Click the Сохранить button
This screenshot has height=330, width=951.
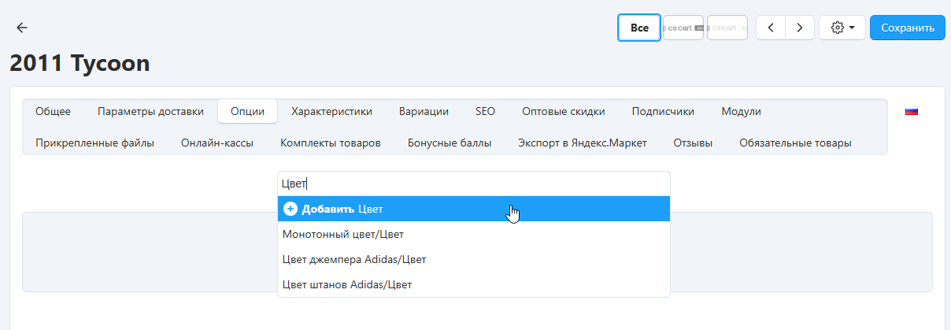907,28
